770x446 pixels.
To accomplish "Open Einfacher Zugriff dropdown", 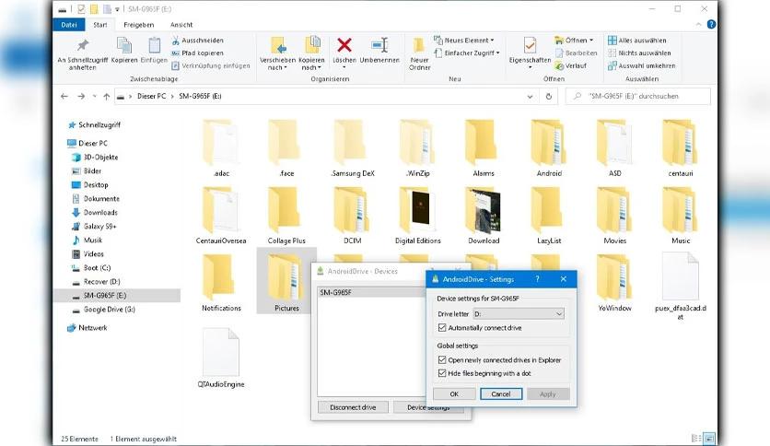I will (x=467, y=53).
